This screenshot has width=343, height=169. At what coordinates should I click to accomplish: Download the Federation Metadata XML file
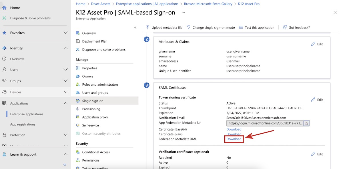[x=234, y=139]
